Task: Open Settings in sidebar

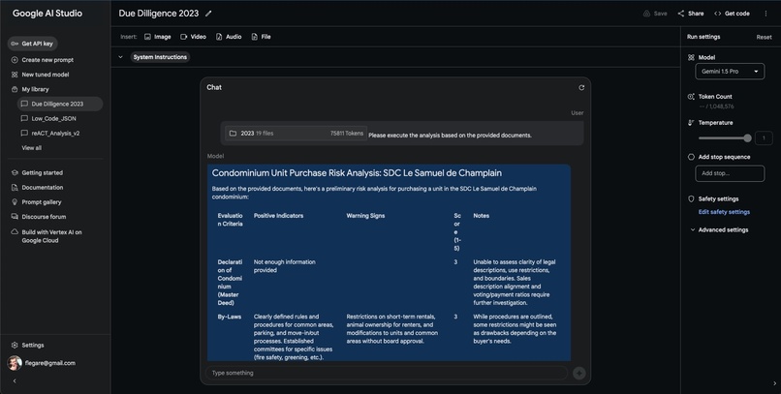Action: click(x=27, y=346)
